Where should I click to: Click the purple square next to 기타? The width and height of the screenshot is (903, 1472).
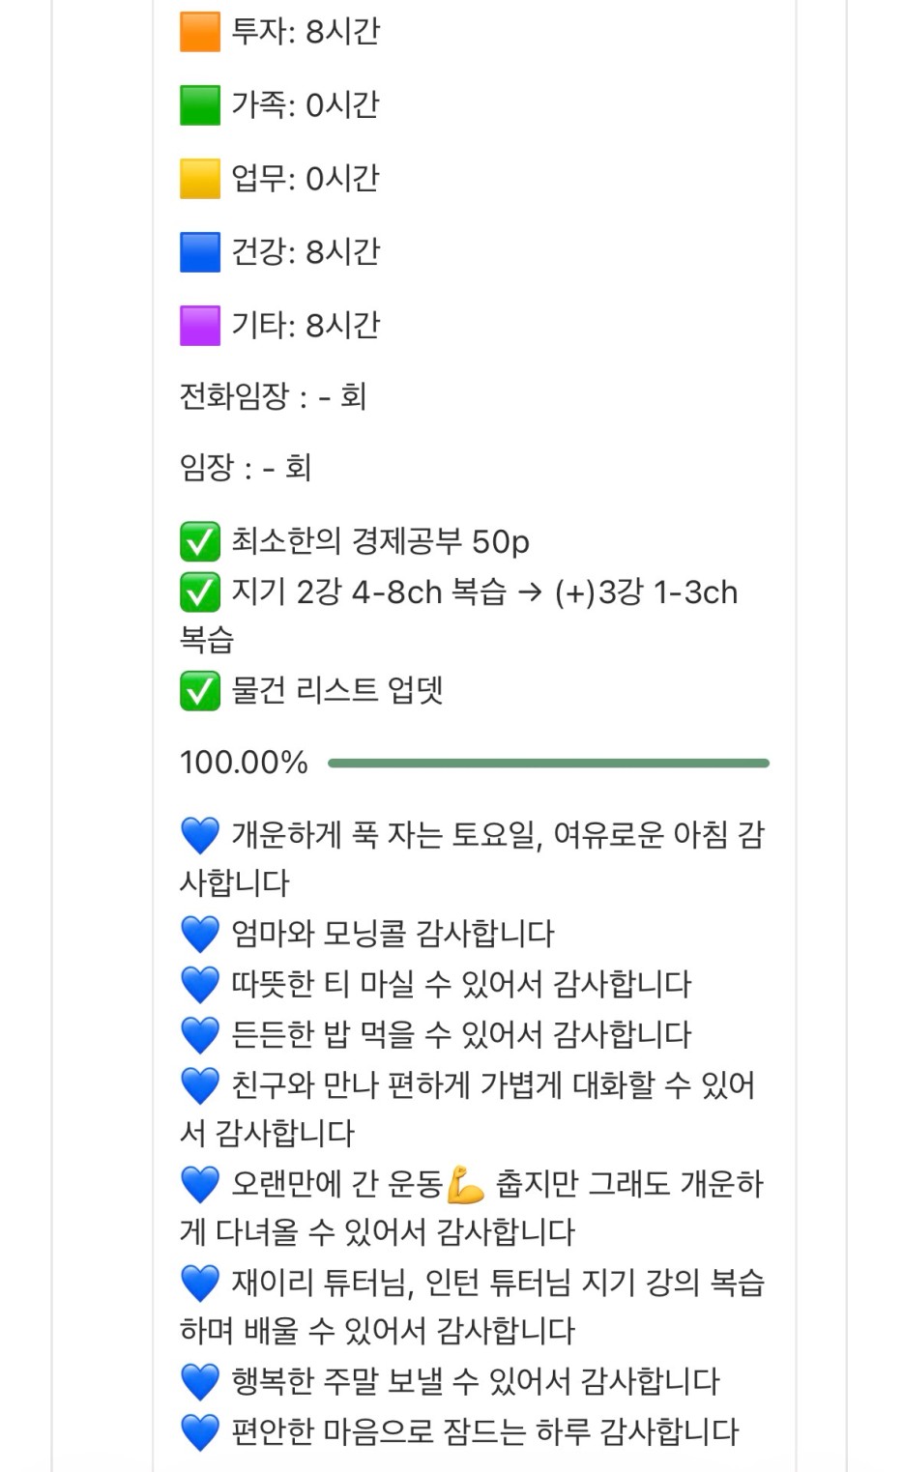(x=200, y=326)
